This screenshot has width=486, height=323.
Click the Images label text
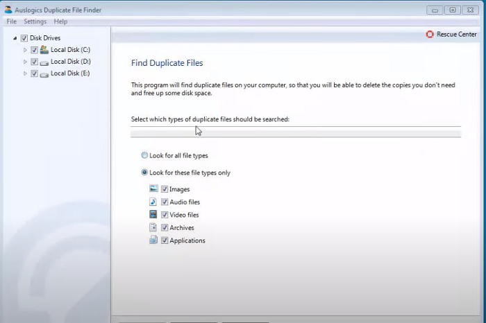coord(179,189)
